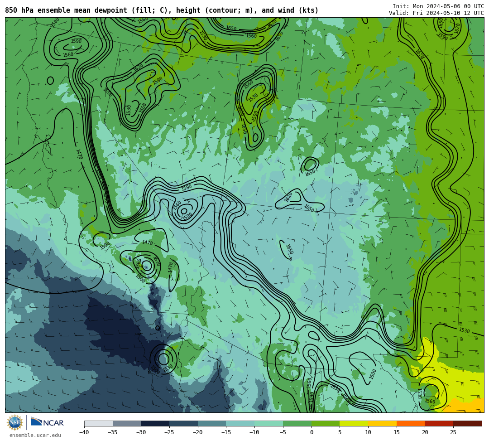Click the Valid time label
The width and height of the screenshot is (489, 441).
[436, 13]
